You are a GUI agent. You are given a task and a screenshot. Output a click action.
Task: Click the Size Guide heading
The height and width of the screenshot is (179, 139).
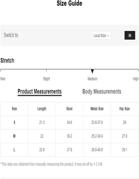point(69,3)
